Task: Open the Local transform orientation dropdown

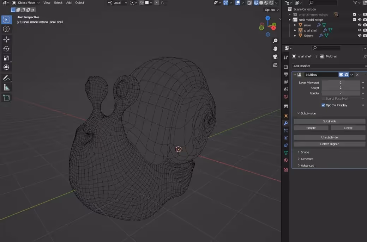Action: click(x=118, y=3)
